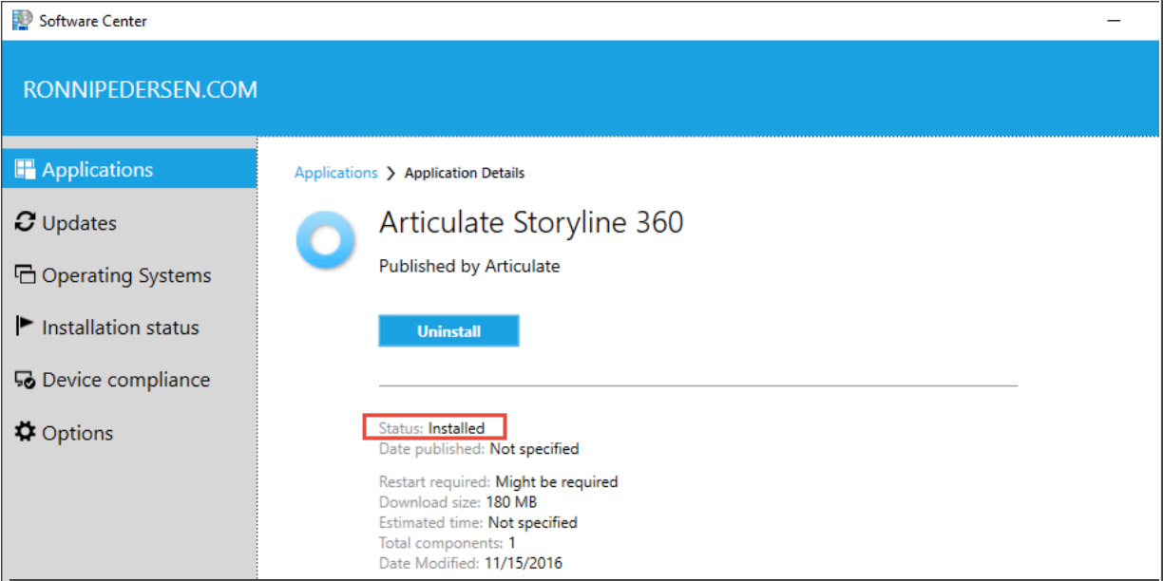Click the Published by Articulate text
Screen dimensions: 1163x581
[x=469, y=267]
